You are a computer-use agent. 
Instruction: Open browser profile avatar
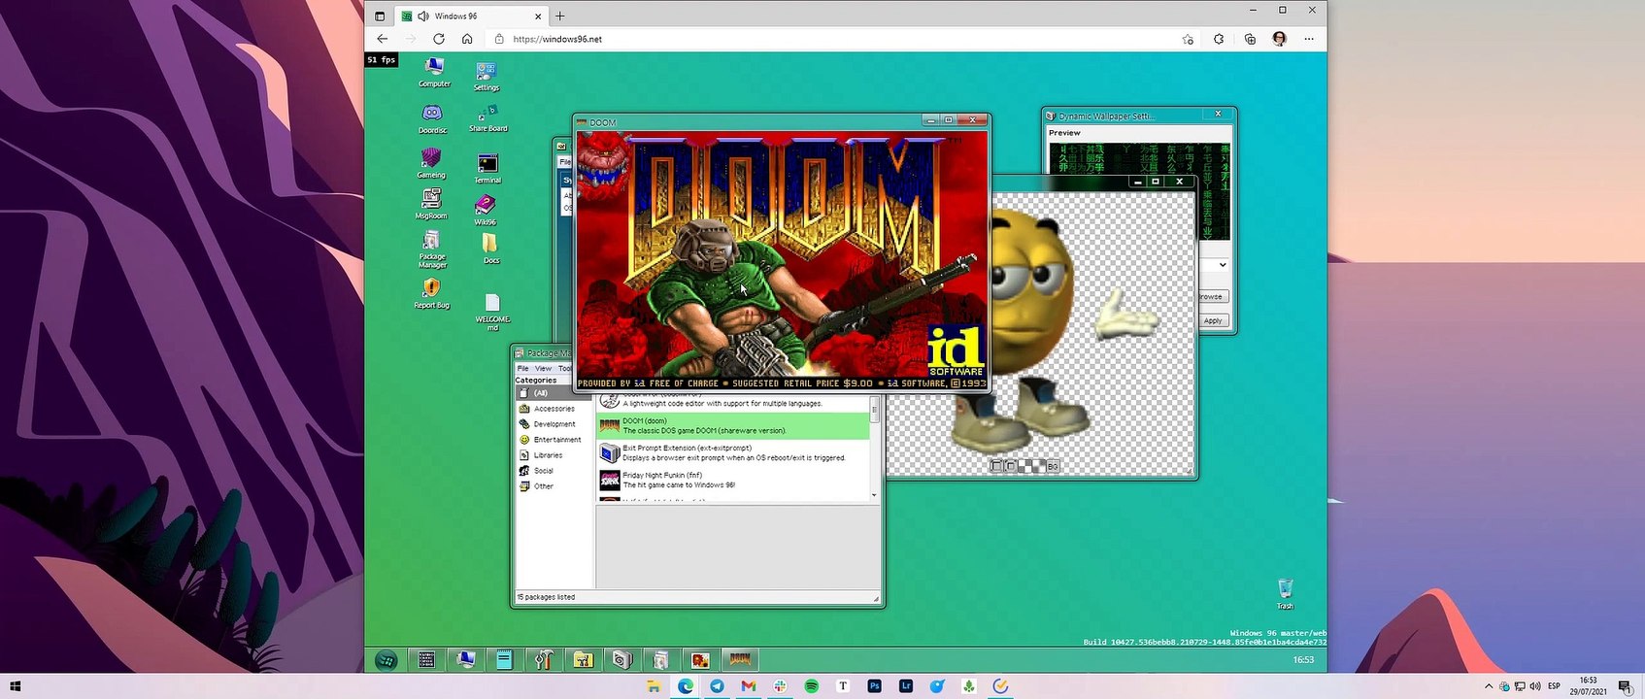click(x=1280, y=39)
